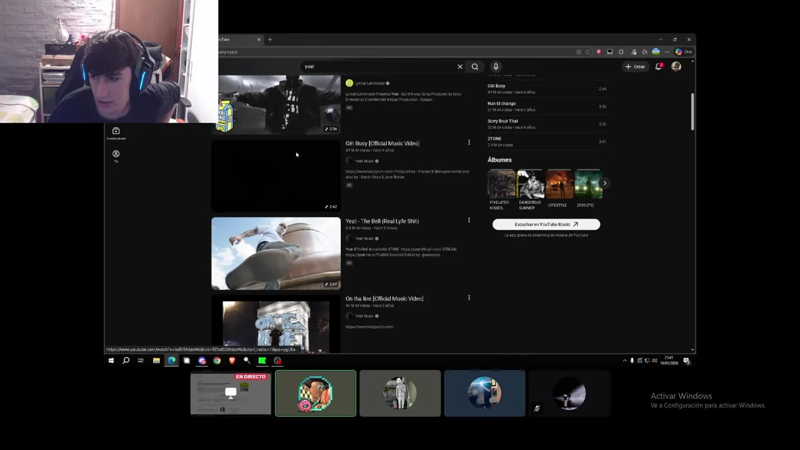The height and width of the screenshot is (450, 800).
Task: Open Google Chrome from taskbar
Action: point(217,361)
